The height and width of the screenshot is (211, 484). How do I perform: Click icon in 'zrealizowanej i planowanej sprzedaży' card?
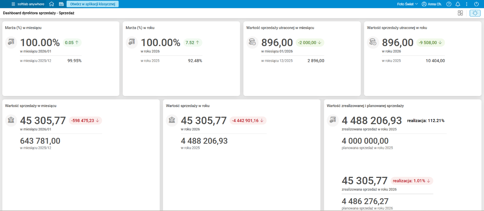[333, 120]
